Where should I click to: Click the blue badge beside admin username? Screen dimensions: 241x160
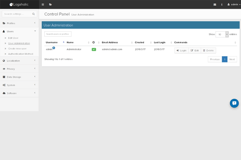click(x=54, y=48)
